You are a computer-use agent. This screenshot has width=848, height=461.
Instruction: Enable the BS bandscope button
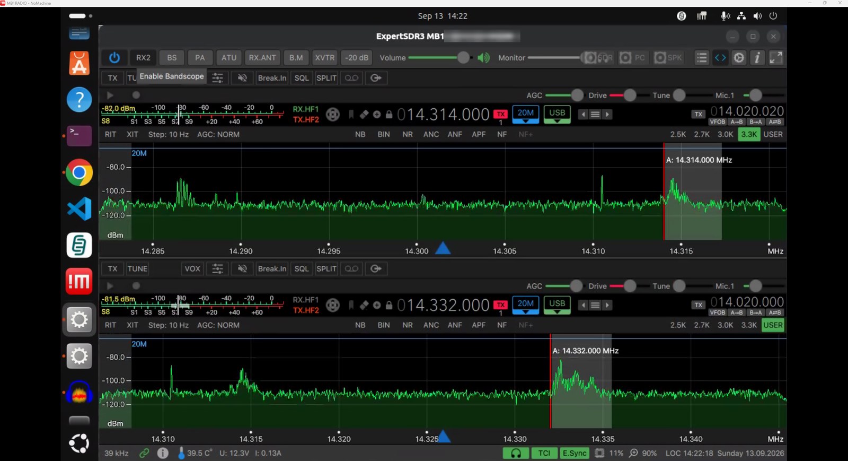click(x=172, y=58)
